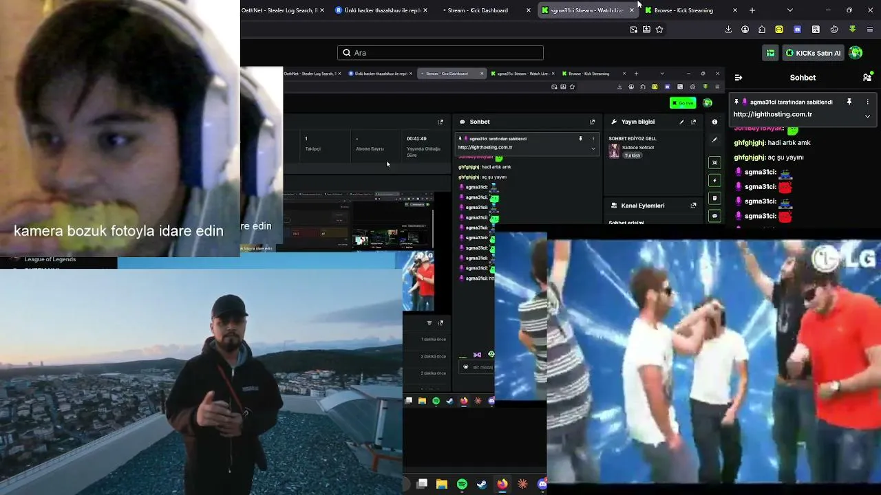Screen dimensions: 881x495
Task: Open the Extensions puzzle icon in the main toolbar
Action: pyautogui.click(x=762, y=30)
